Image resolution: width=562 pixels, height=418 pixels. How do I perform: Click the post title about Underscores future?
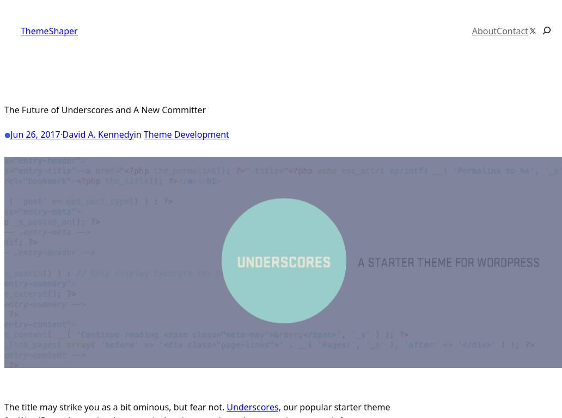pyautogui.click(x=105, y=110)
